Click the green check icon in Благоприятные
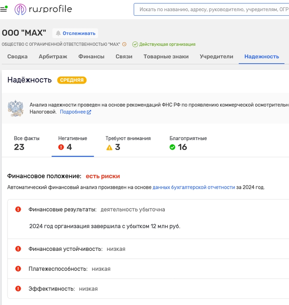 173,147
